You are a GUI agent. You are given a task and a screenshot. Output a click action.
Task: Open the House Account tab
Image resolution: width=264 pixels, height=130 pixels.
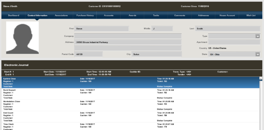point(227,15)
